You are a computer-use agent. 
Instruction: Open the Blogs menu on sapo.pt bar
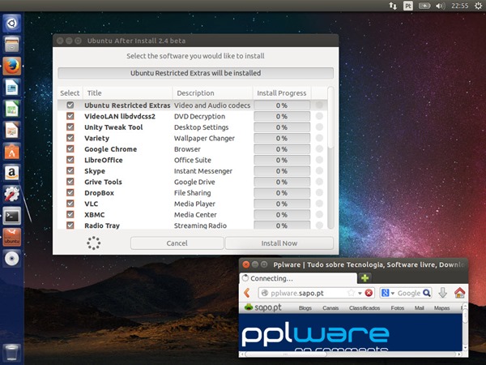[305, 308]
